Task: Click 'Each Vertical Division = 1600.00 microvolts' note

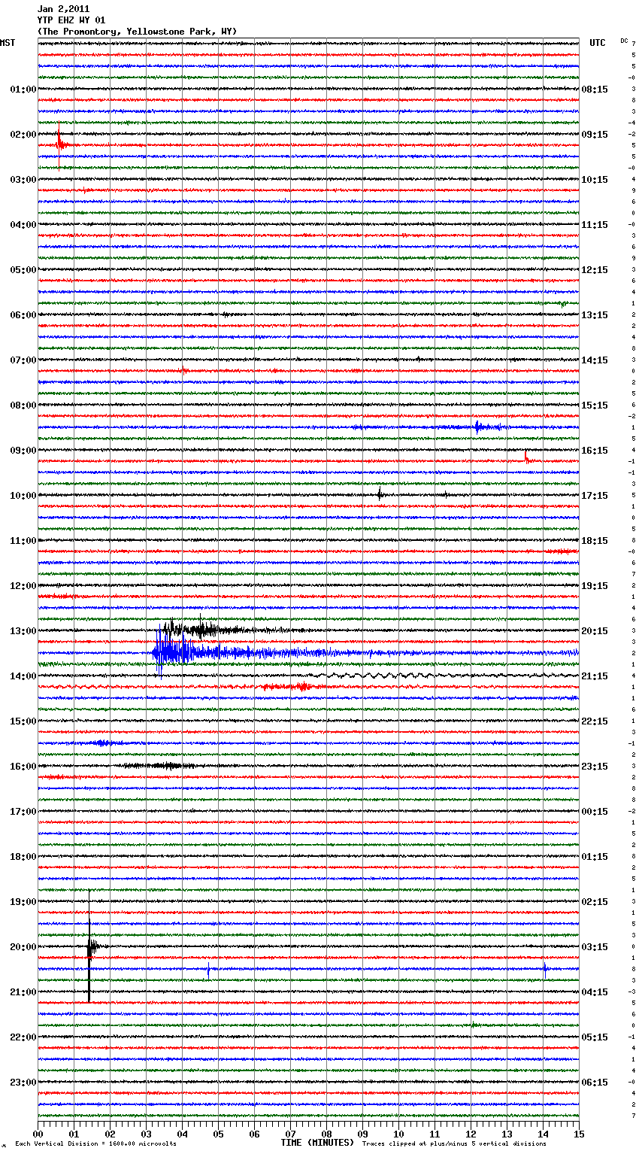Action: (95, 1143)
